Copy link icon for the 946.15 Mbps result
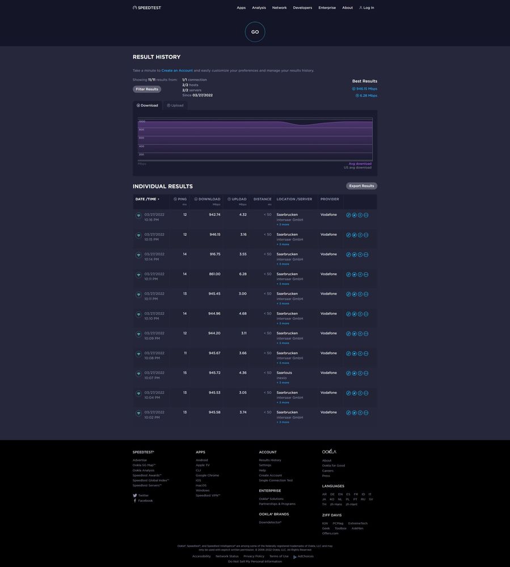This screenshot has width=510, height=567. [348, 235]
